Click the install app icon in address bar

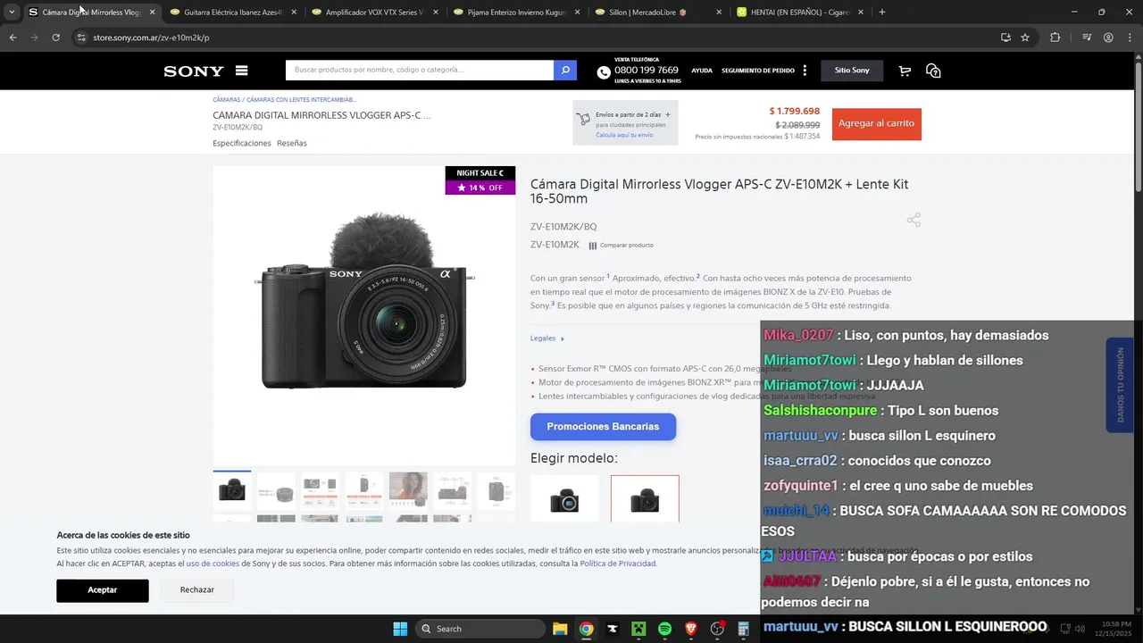1005,38
